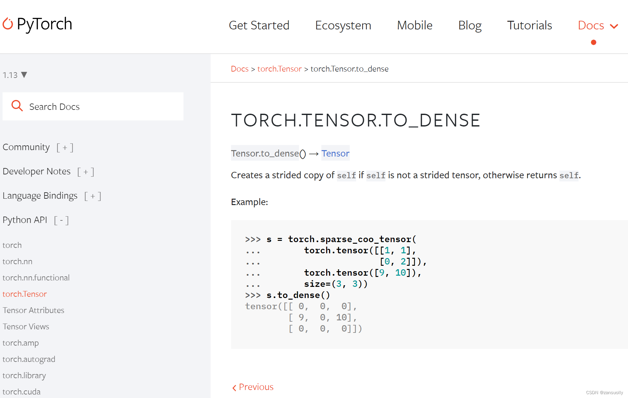
Task: Click the torch.Tensor breadcrumb link icon
Action: [x=279, y=69]
